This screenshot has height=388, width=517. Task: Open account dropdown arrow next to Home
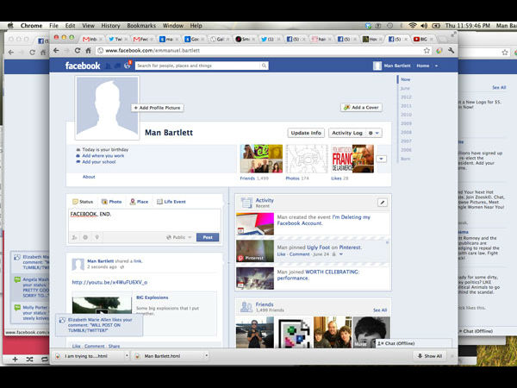436,66
